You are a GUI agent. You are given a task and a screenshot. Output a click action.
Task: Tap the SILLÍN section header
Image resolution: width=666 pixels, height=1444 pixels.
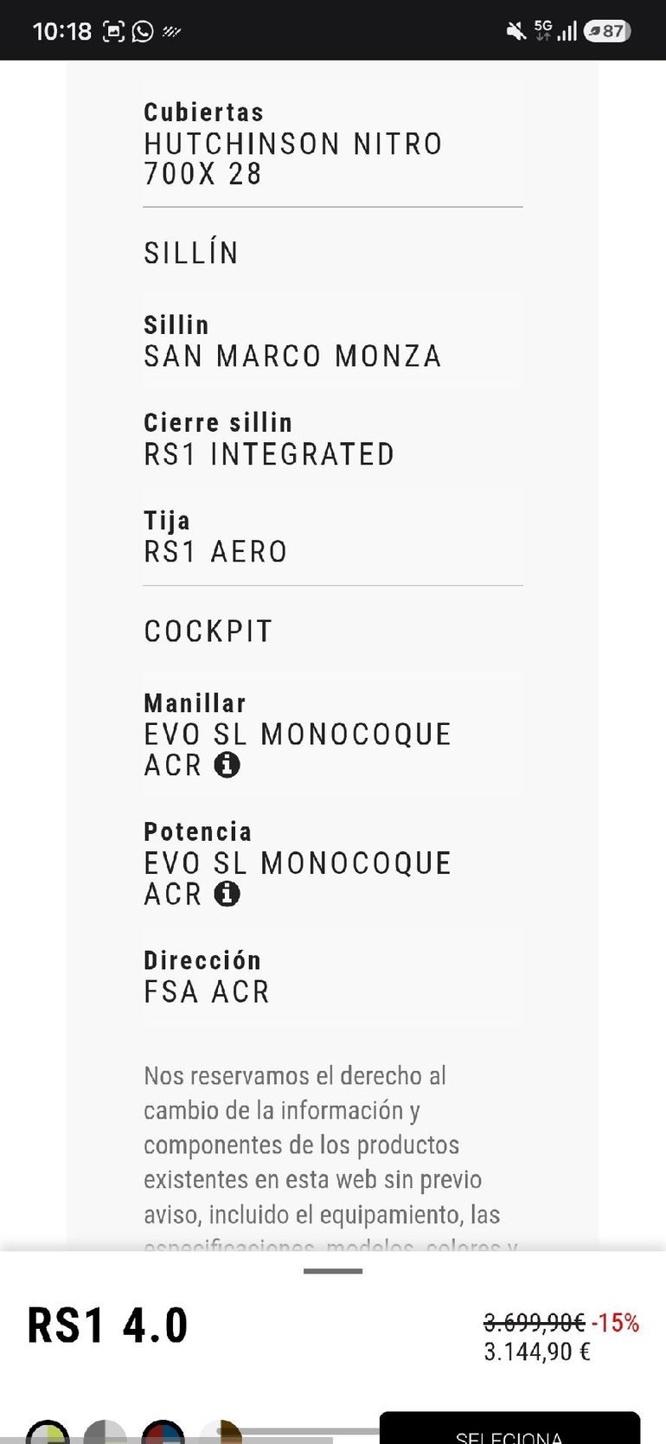(x=191, y=254)
